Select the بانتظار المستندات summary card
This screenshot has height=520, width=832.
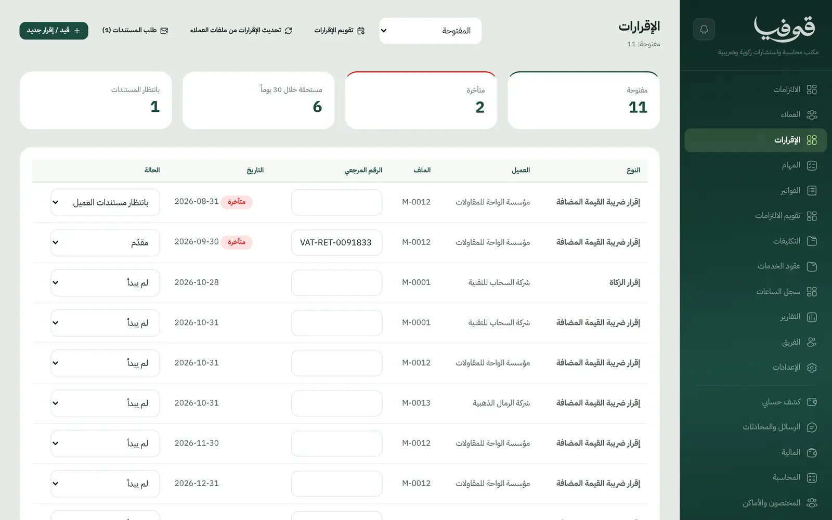(x=96, y=100)
